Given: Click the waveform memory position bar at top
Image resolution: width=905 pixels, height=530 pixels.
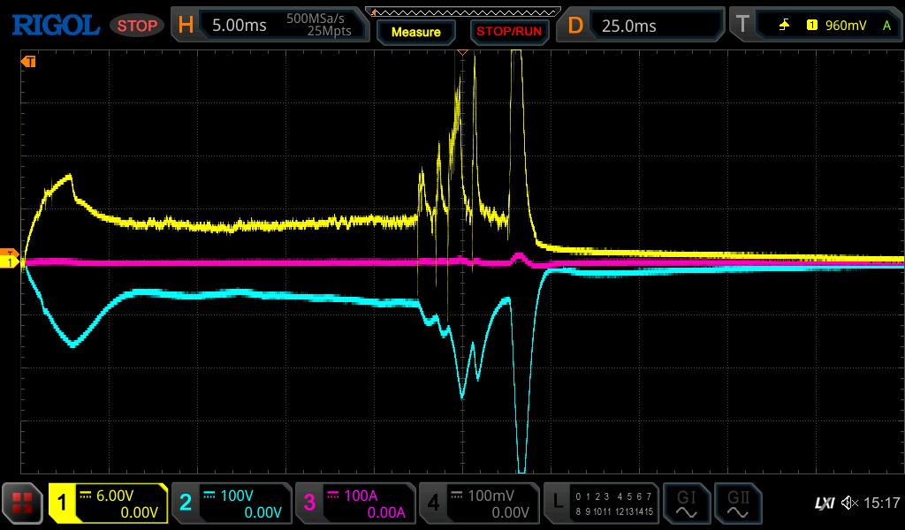Looking at the screenshot, I should pyautogui.click(x=462, y=12).
